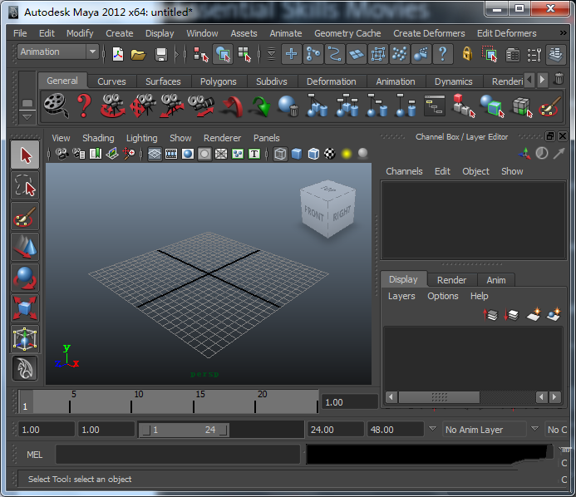The height and width of the screenshot is (497, 576).
Task: Click the red undo arrow shelf icon
Action: tap(232, 106)
